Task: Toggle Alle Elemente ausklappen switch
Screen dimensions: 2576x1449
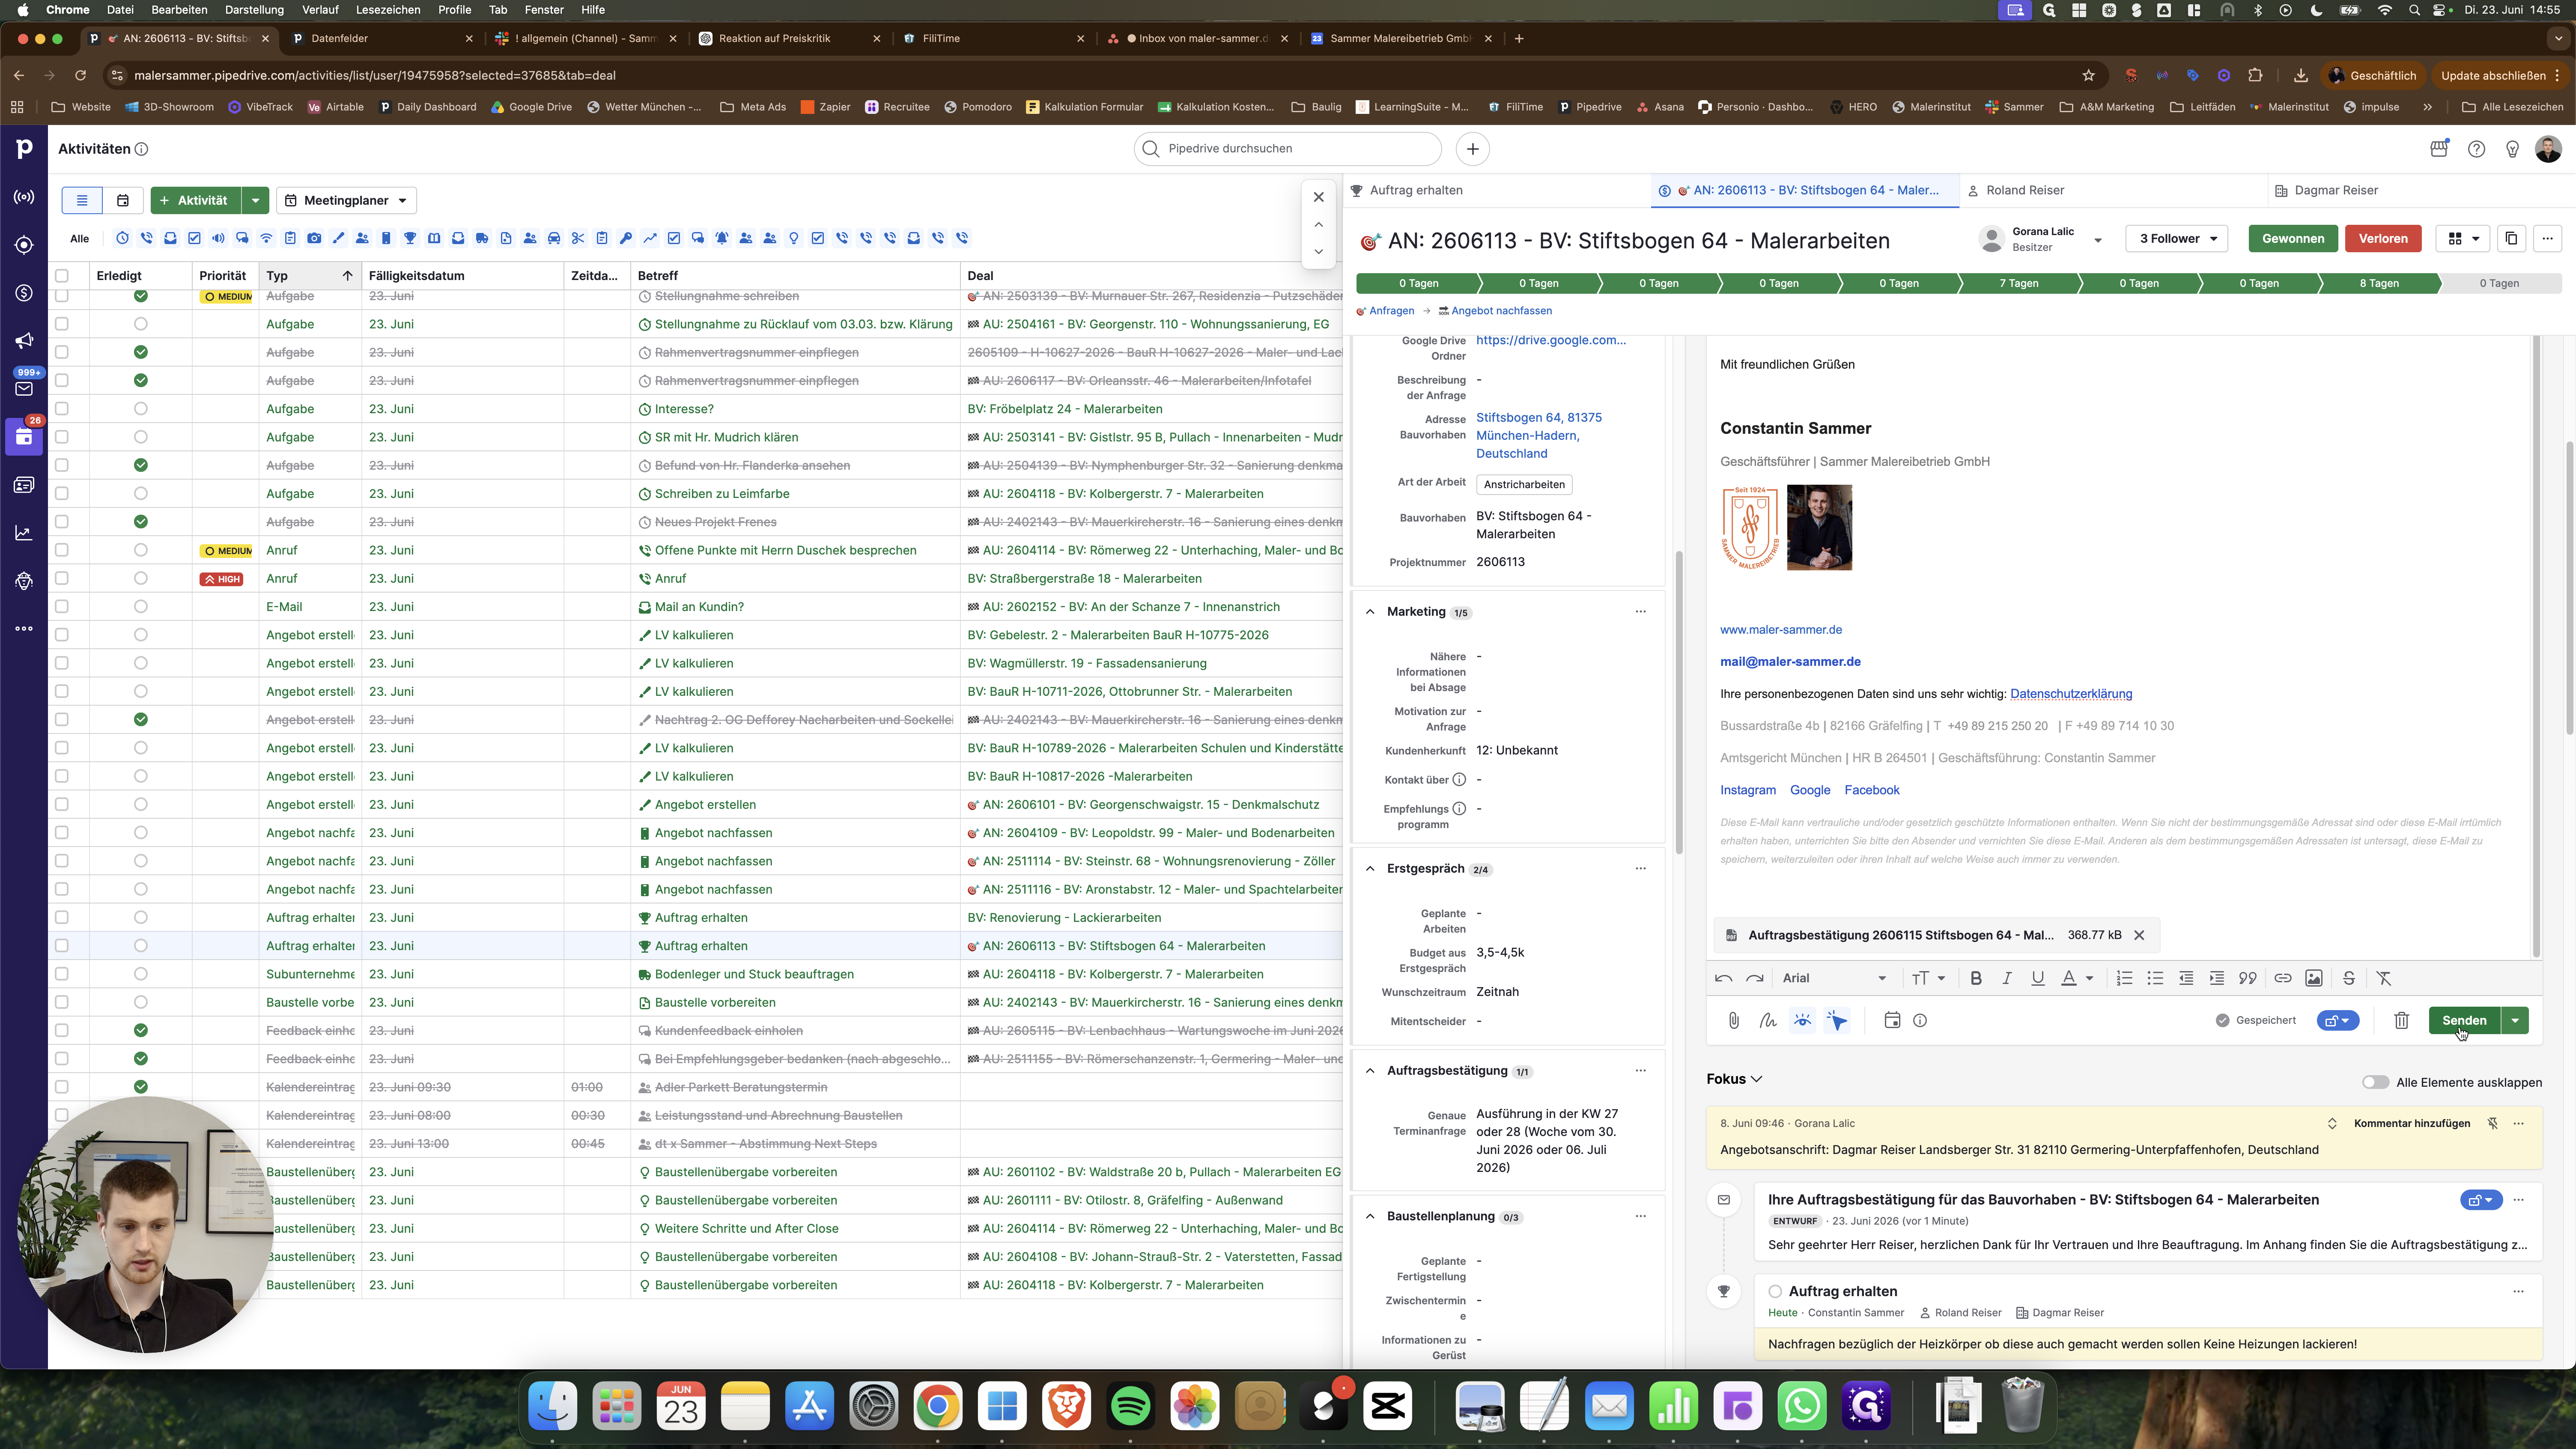Action: tap(2375, 1082)
